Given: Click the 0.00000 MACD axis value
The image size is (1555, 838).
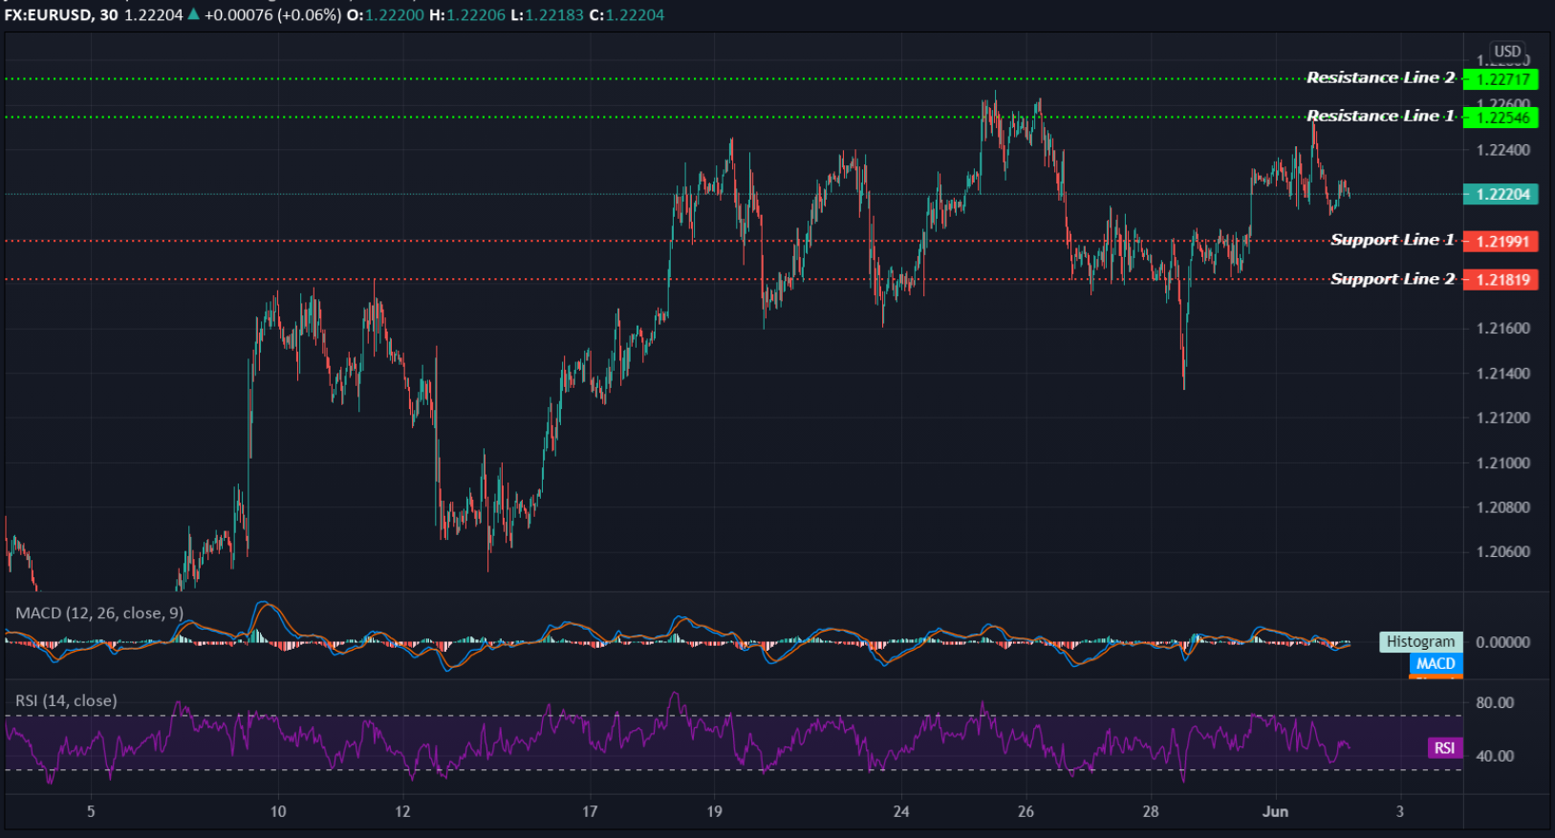Looking at the screenshot, I should click(x=1502, y=642).
